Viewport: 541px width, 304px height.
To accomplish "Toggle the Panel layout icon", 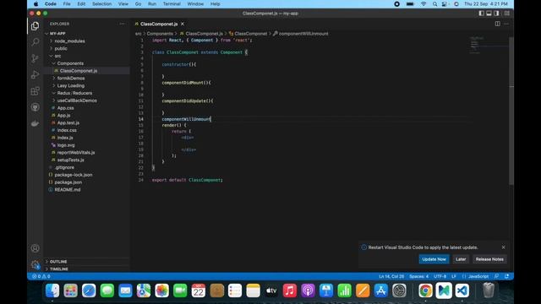I will point(489,14).
